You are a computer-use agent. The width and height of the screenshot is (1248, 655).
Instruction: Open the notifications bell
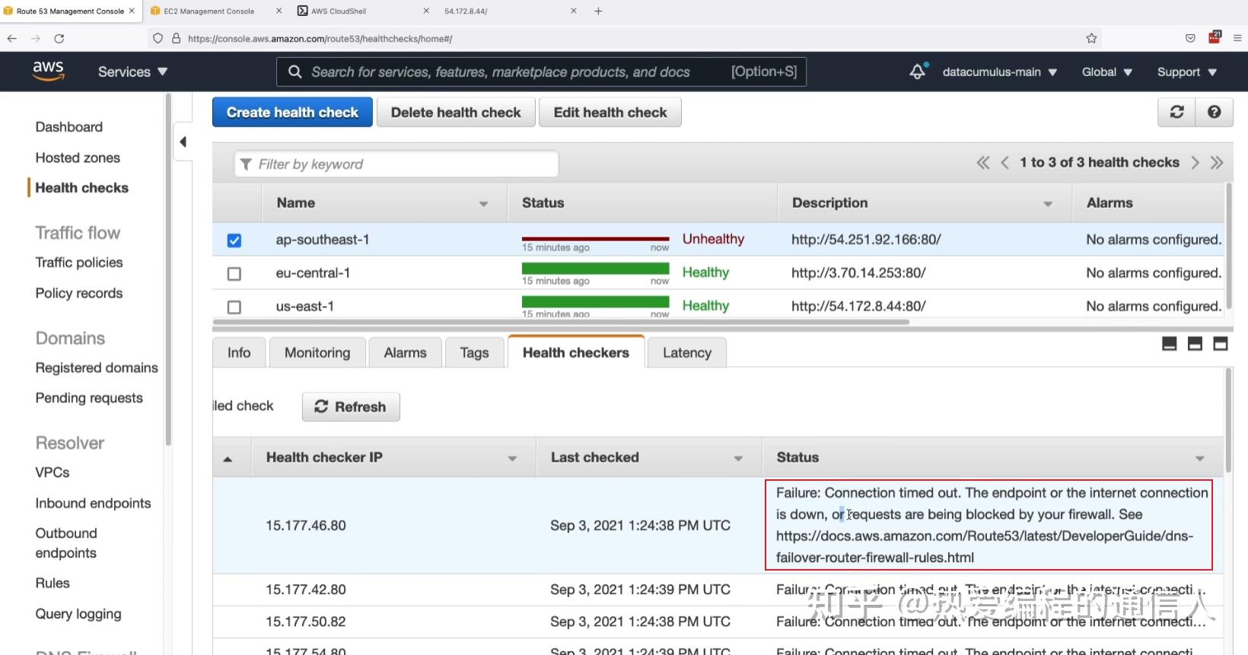918,72
